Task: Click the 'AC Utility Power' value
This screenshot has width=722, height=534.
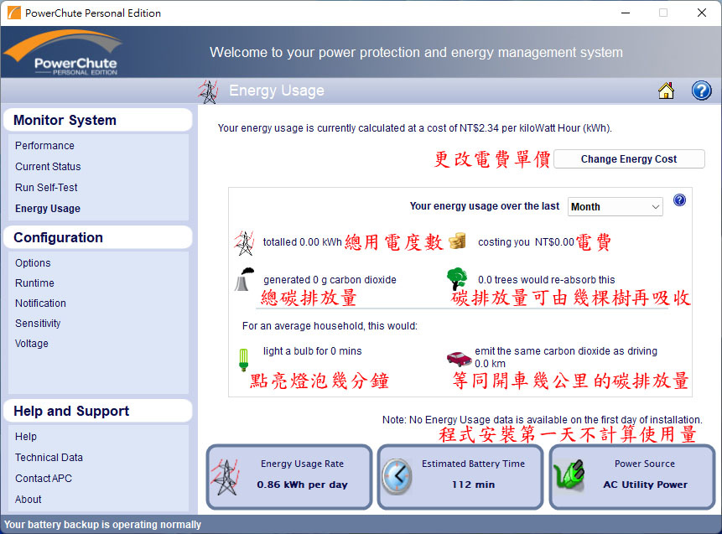Action: pos(645,485)
